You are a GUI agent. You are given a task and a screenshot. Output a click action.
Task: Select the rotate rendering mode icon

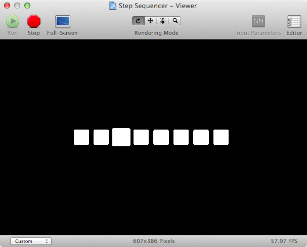tap(138, 21)
